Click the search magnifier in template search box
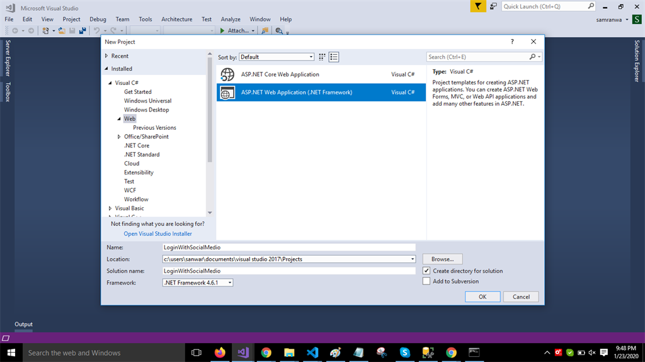Viewport: 645px width, 362px height. 533,57
